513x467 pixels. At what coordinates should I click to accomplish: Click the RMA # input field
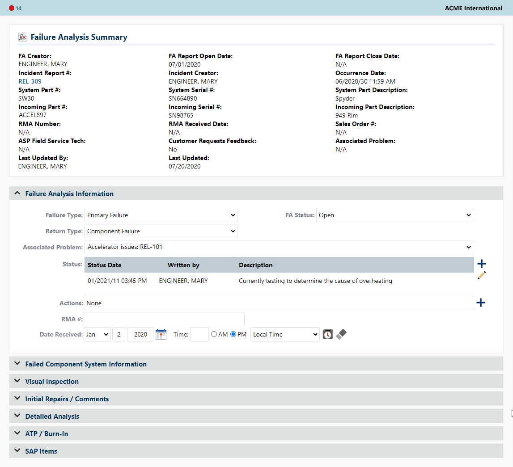[x=164, y=319]
